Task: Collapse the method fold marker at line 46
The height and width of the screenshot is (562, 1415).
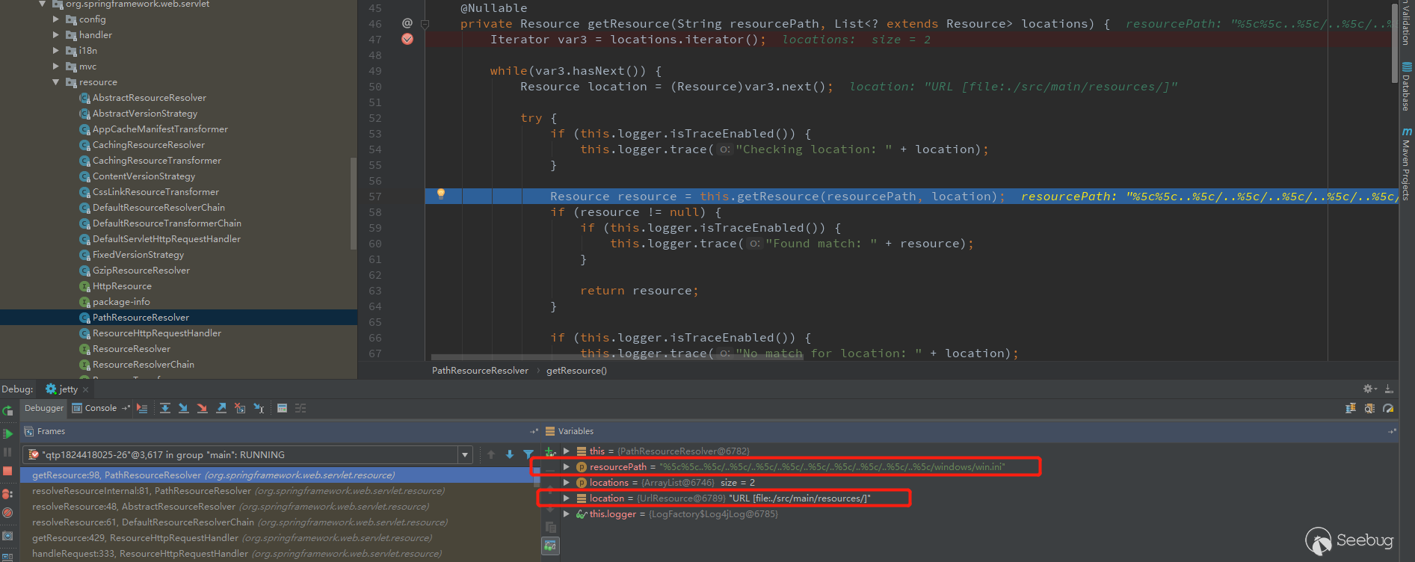Action: 425,24
